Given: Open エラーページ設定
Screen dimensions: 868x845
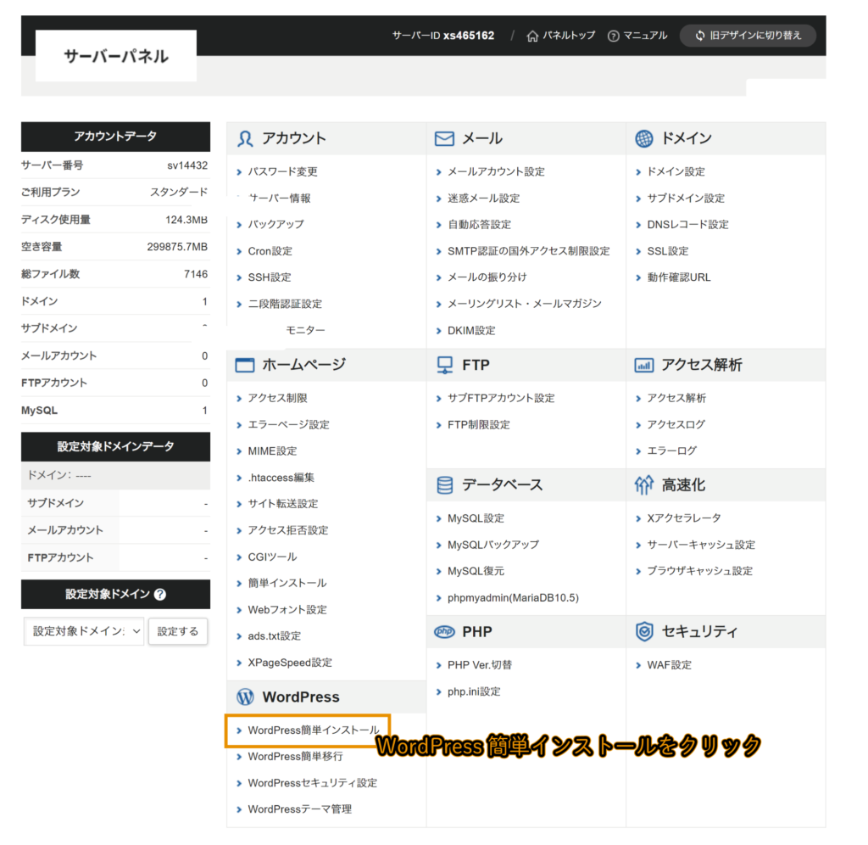Looking at the screenshot, I should pos(288,424).
